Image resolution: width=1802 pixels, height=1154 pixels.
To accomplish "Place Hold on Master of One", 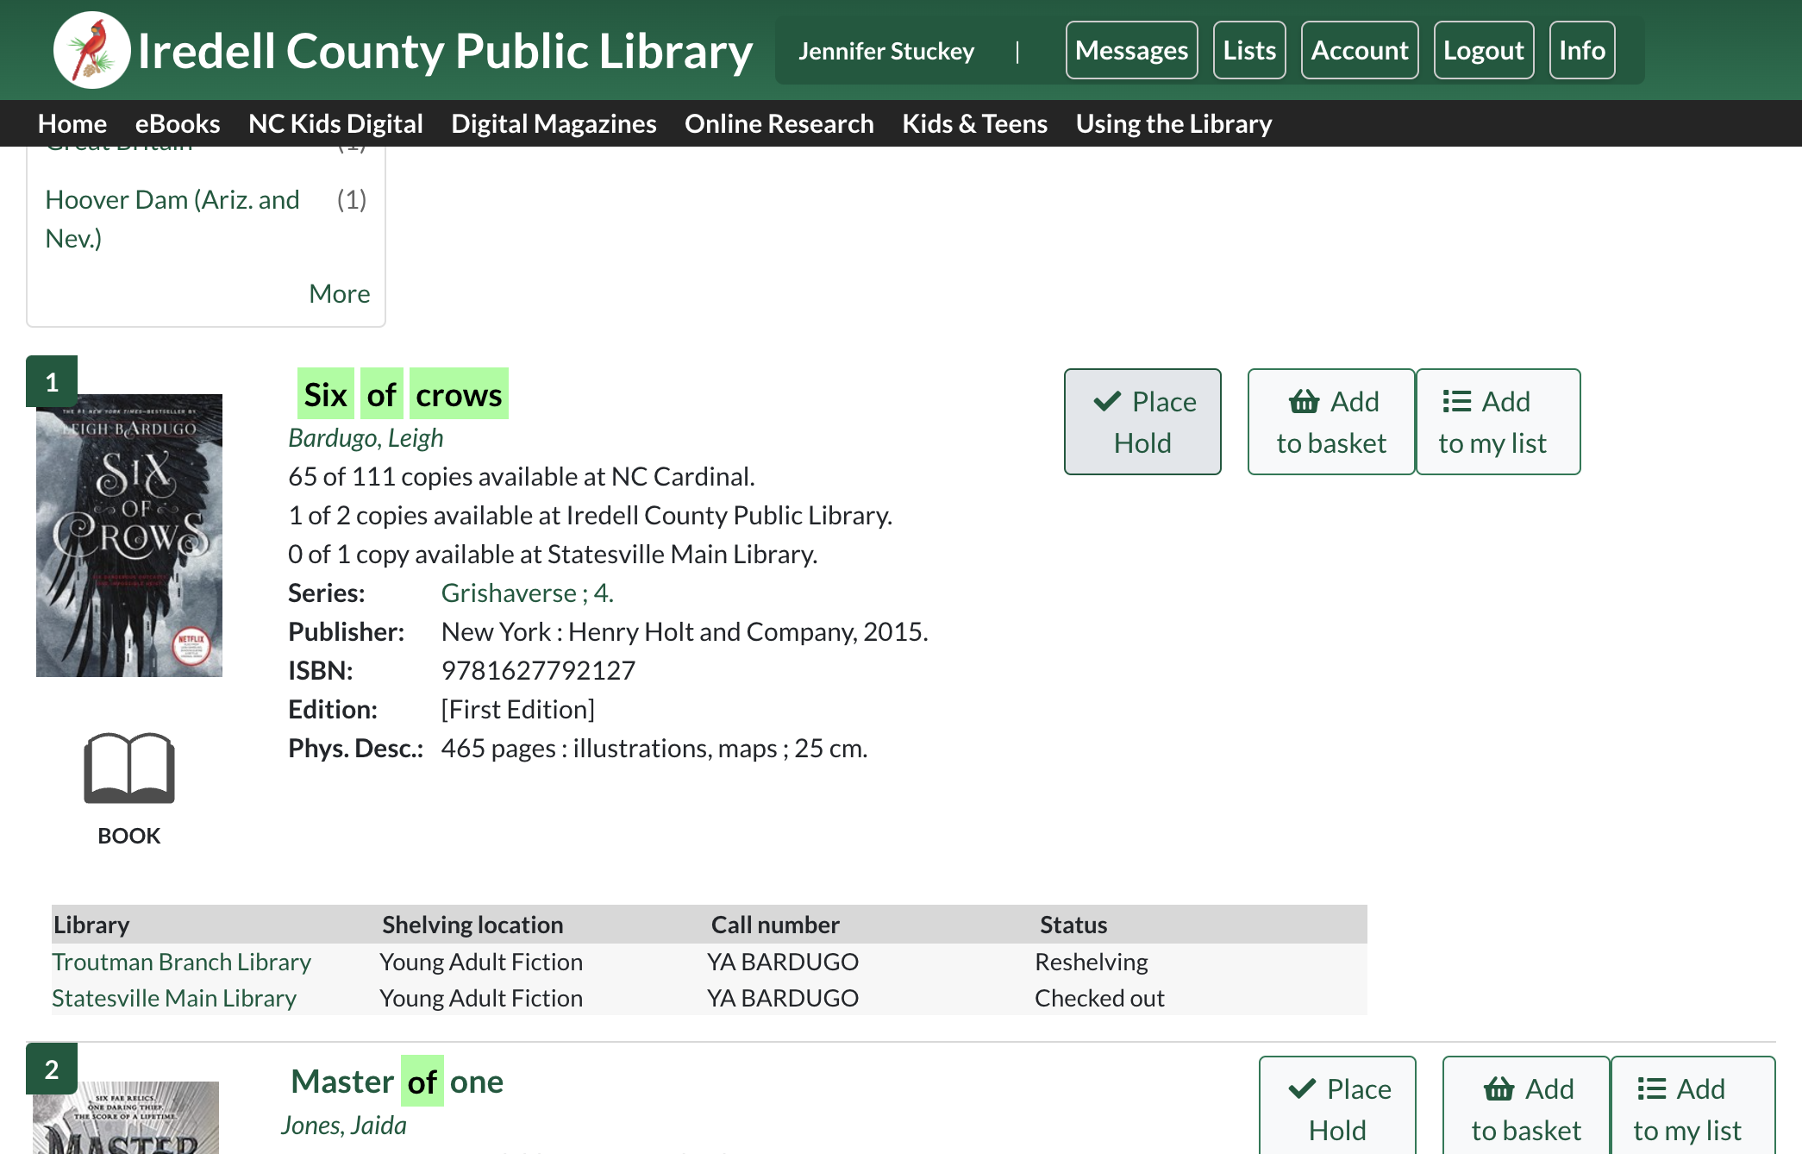I will (x=1337, y=1106).
